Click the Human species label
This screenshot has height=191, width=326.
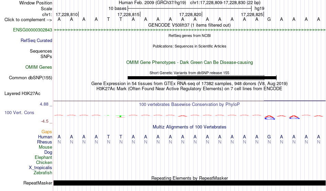45,137
